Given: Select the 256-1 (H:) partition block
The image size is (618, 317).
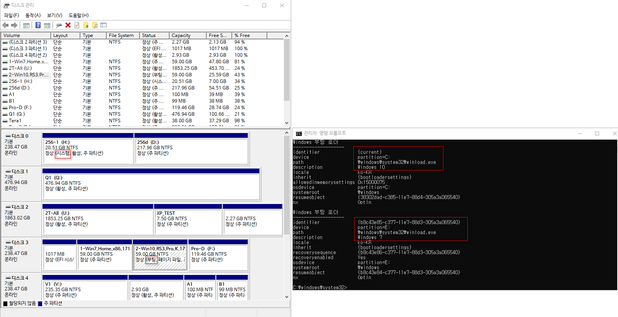Looking at the screenshot, I should [88, 148].
